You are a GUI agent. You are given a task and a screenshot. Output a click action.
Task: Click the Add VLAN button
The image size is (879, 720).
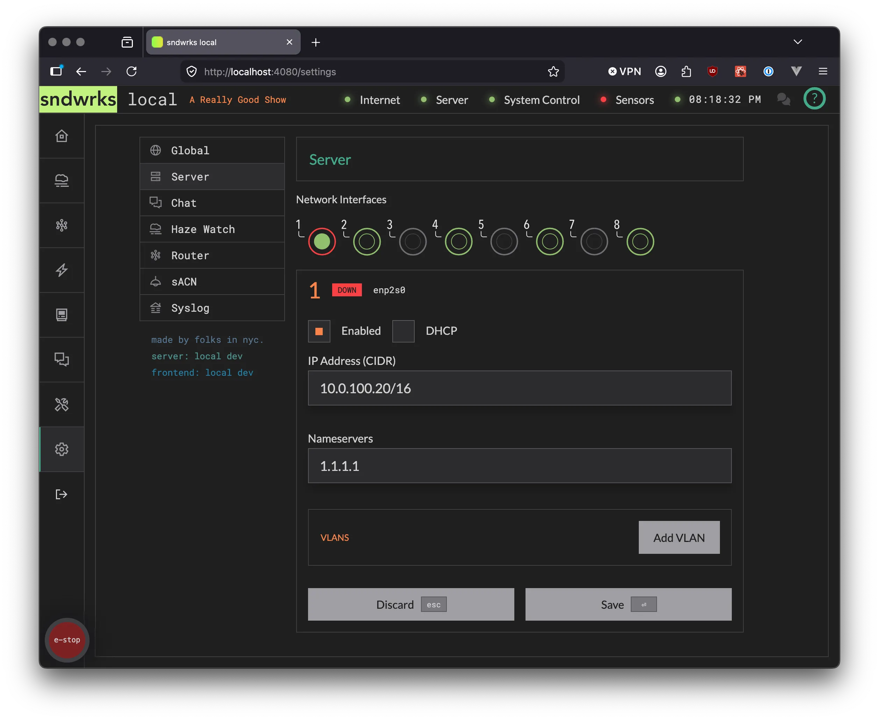[x=679, y=537]
